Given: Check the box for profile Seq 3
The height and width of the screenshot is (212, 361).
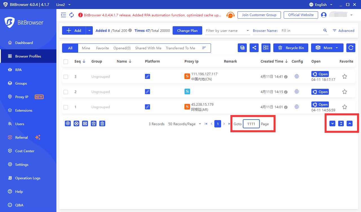Looking at the screenshot, I should click(x=66, y=77).
